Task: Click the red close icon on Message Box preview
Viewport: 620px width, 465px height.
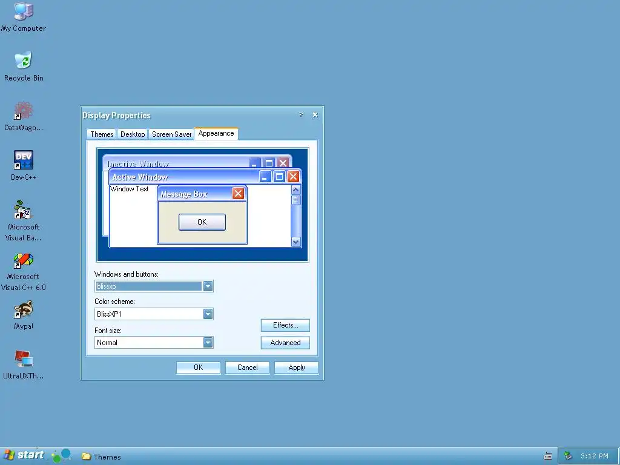Action: coord(238,193)
